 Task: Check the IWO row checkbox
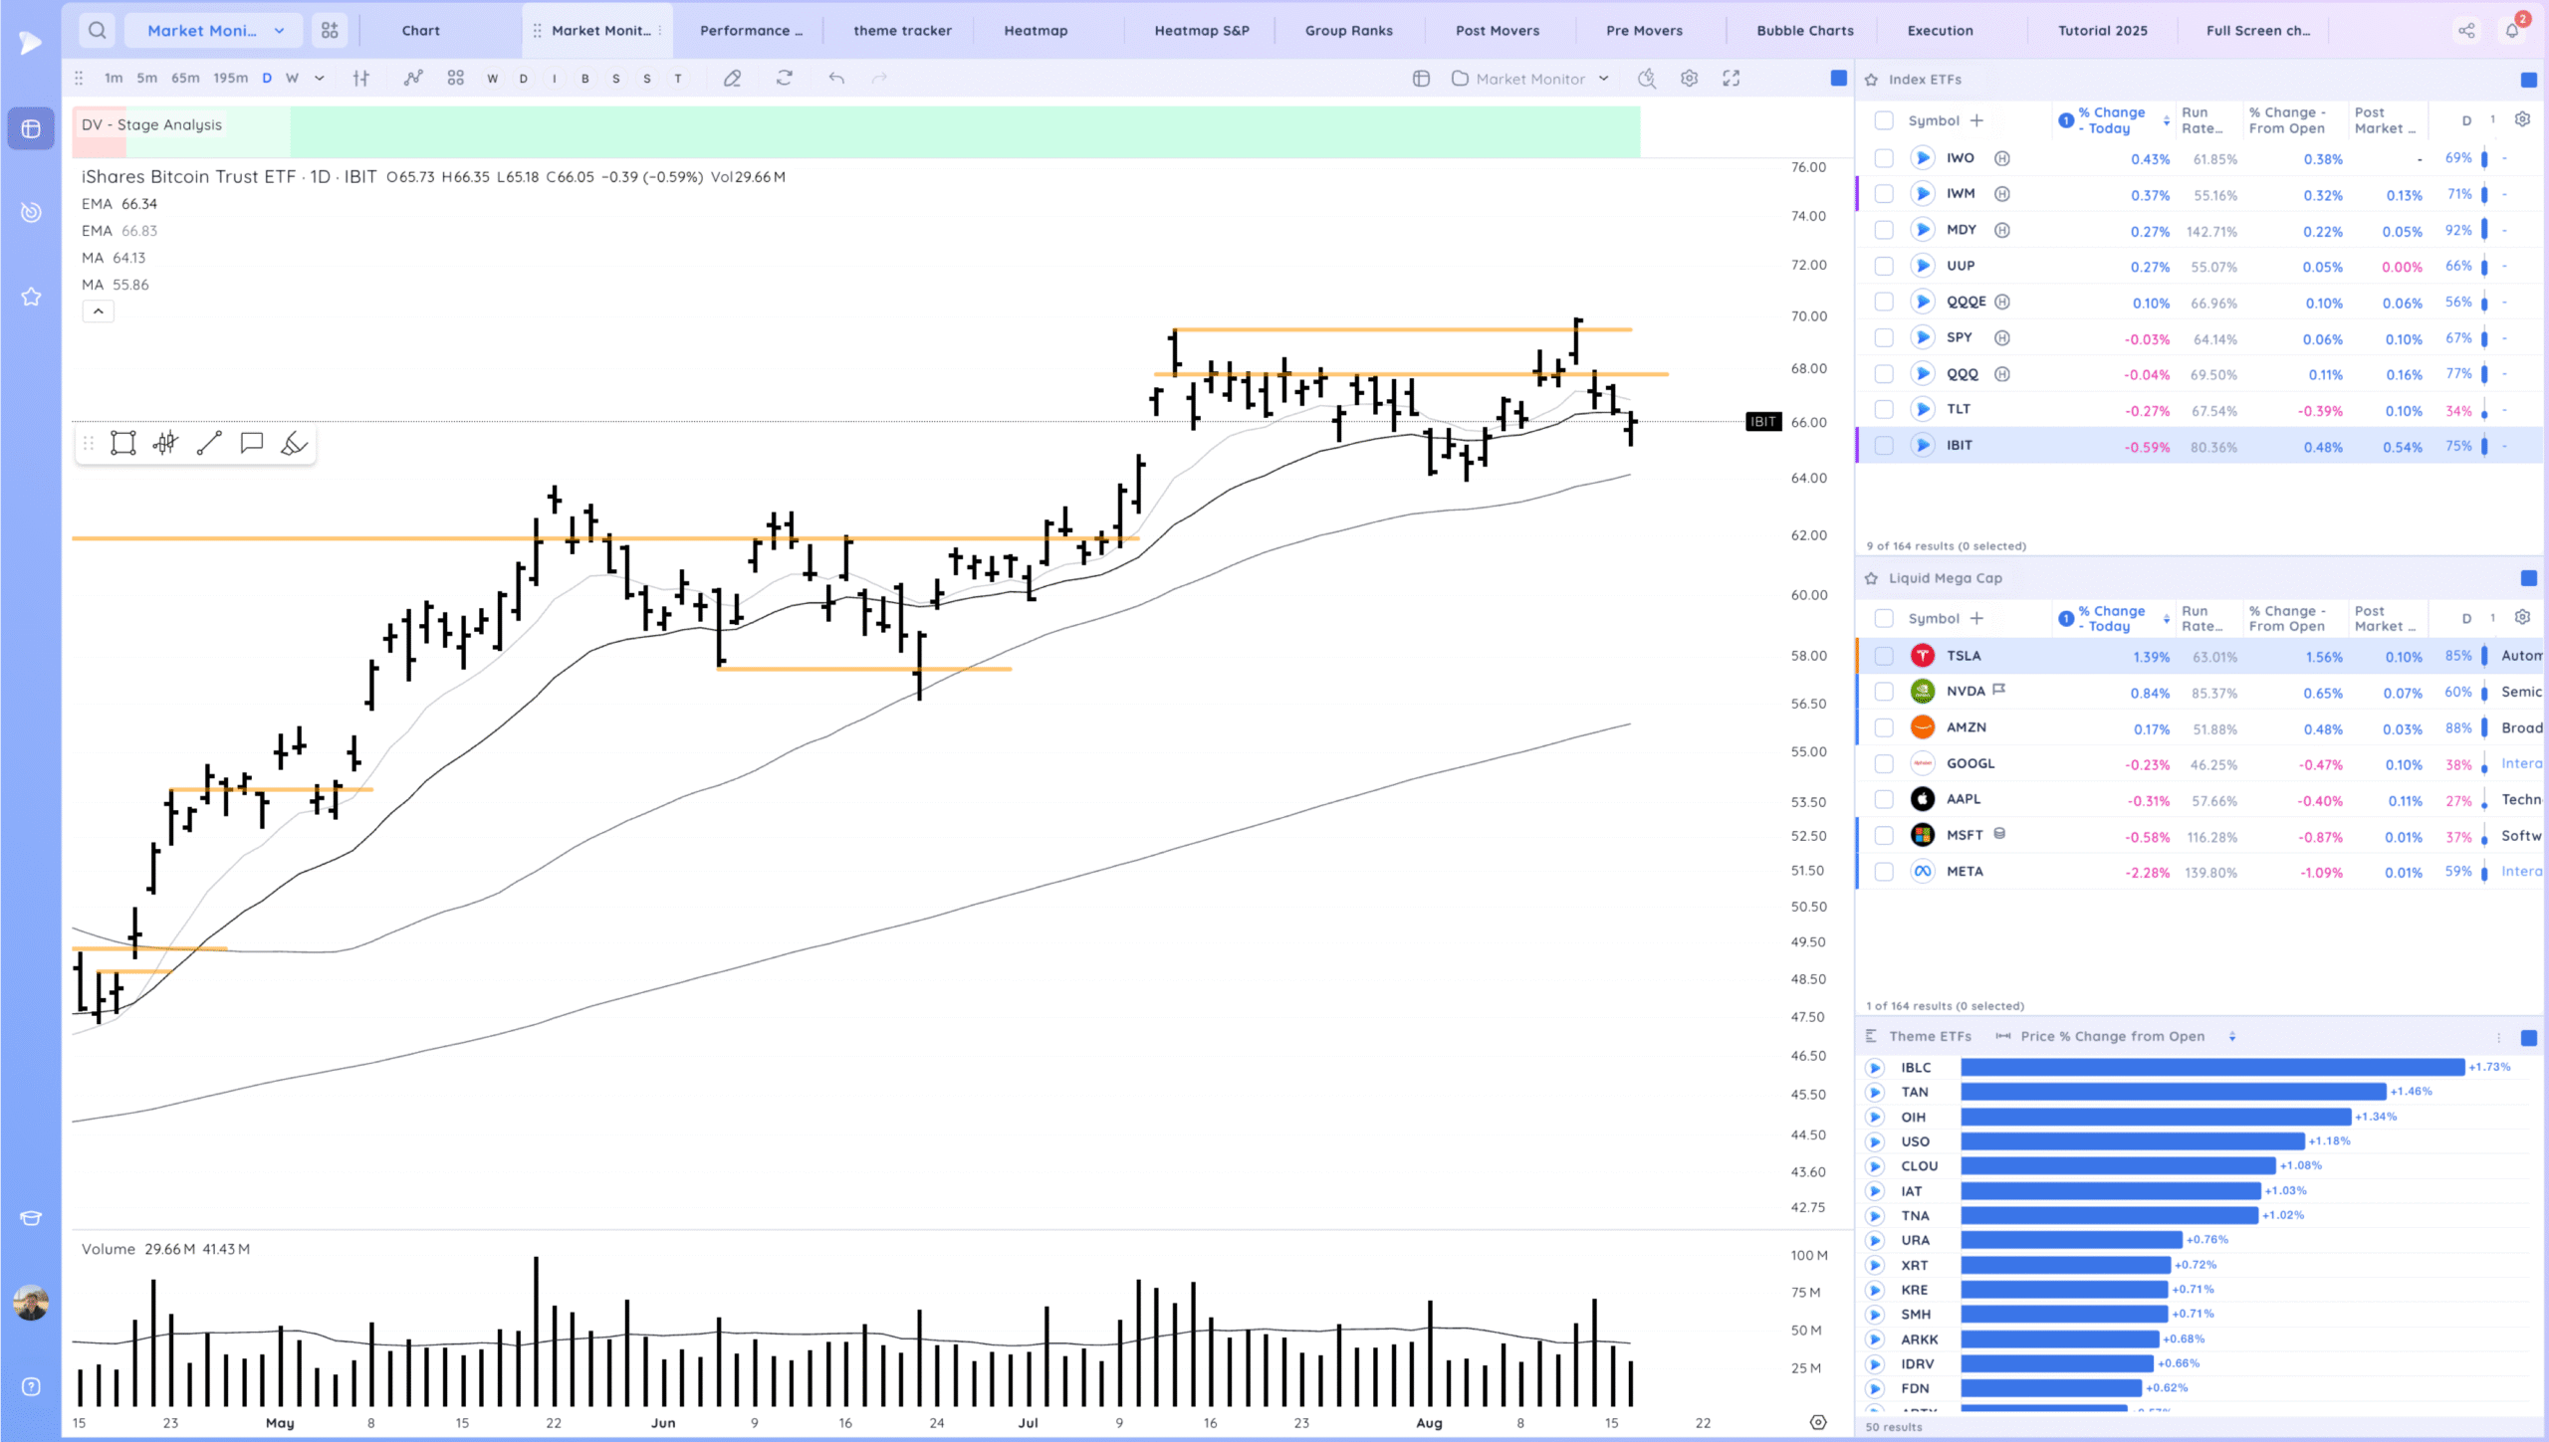[x=1883, y=158]
